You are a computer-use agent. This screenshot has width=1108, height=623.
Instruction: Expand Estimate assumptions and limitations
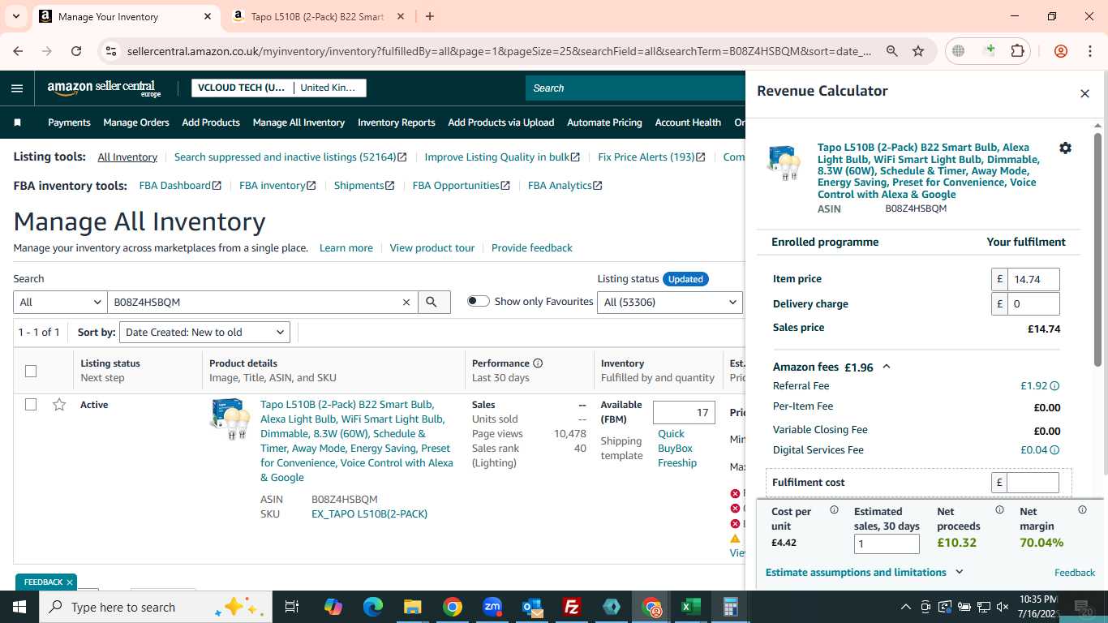pyautogui.click(x=865, y=572)
